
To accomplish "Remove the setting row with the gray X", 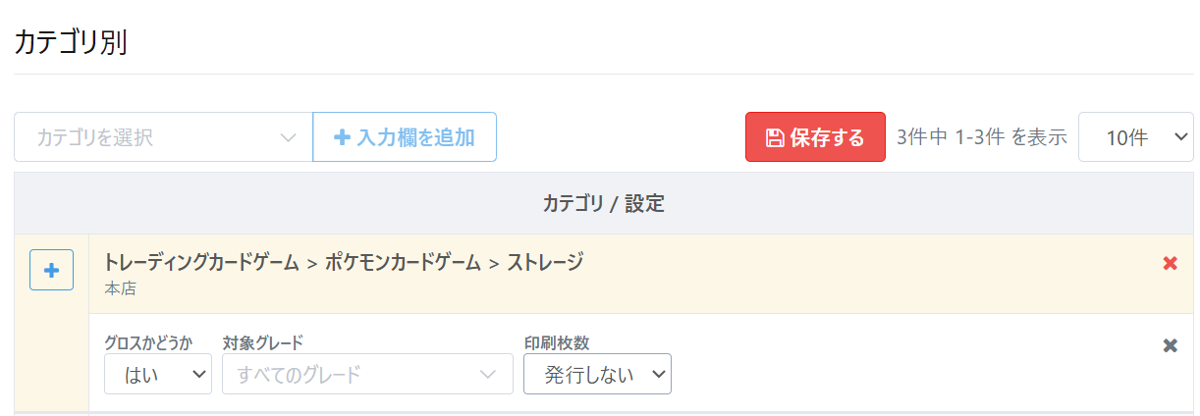I will [1170, 345].
